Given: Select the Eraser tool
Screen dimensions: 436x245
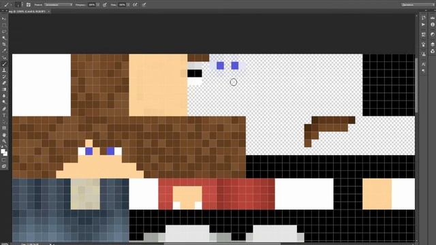Looking at the screenshot, I should (4, 83).
